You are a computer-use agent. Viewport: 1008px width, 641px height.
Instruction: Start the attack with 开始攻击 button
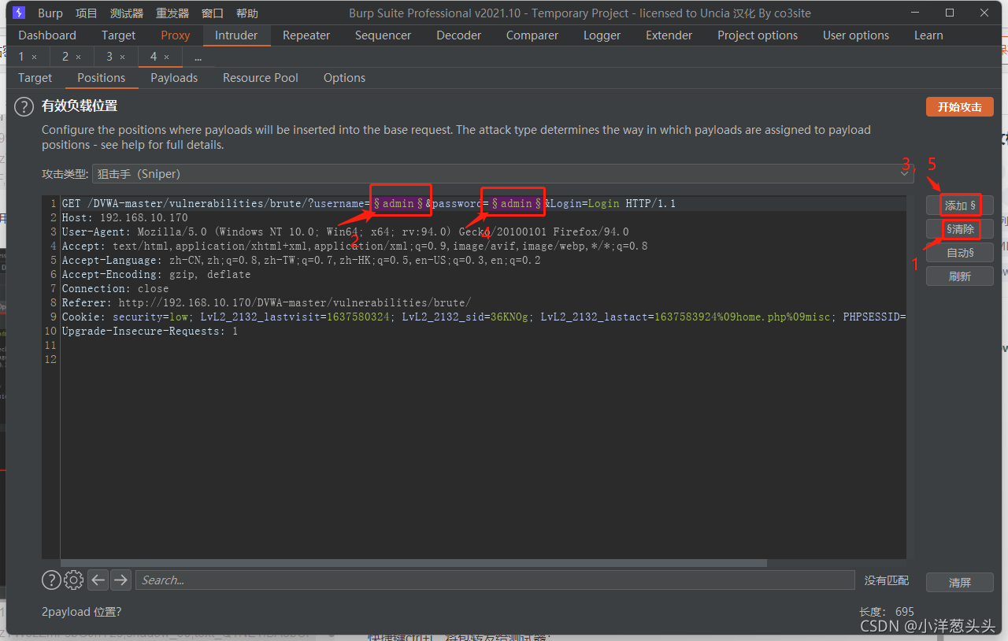coord(960,107)
